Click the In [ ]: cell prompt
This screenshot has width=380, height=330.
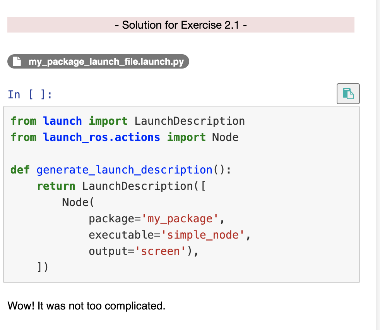coord(30,95)
